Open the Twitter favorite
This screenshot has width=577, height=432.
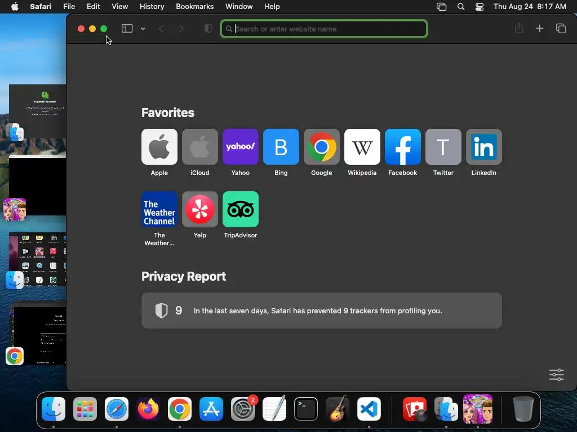[x=443, y=147]
